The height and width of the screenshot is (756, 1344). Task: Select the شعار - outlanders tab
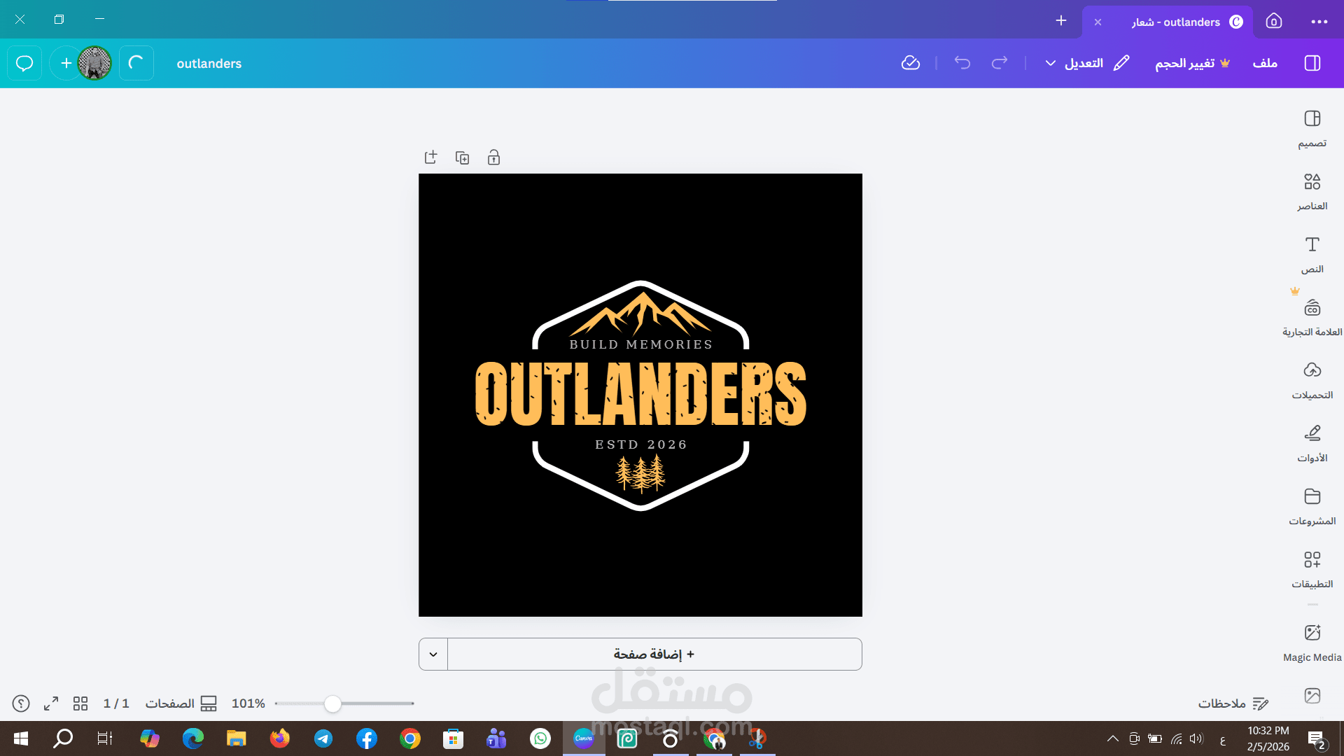(1176, 22)
